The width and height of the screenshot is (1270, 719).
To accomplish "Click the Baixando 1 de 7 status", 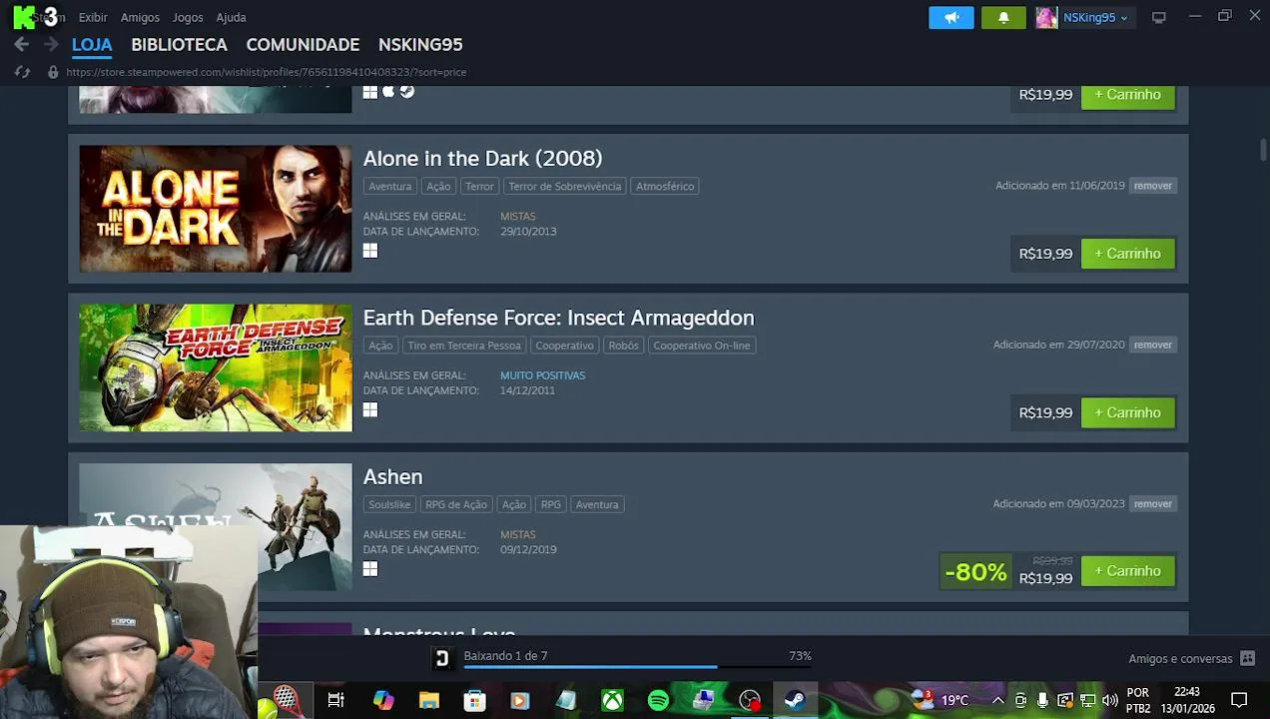I will click(505, 656).
